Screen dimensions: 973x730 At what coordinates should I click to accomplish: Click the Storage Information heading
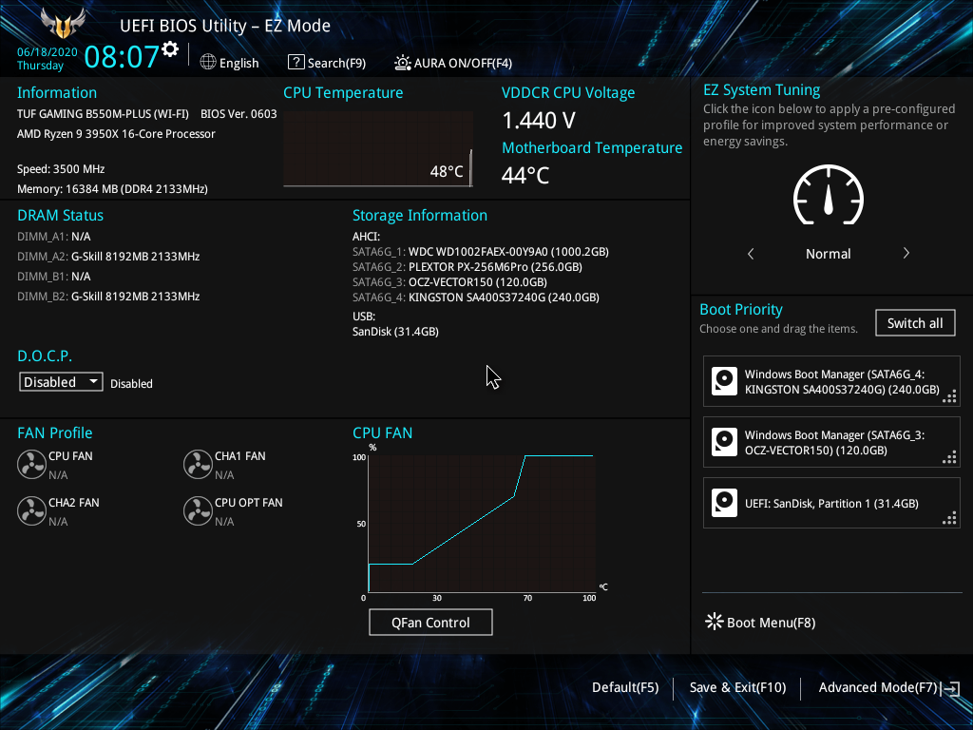coord(420,215)
